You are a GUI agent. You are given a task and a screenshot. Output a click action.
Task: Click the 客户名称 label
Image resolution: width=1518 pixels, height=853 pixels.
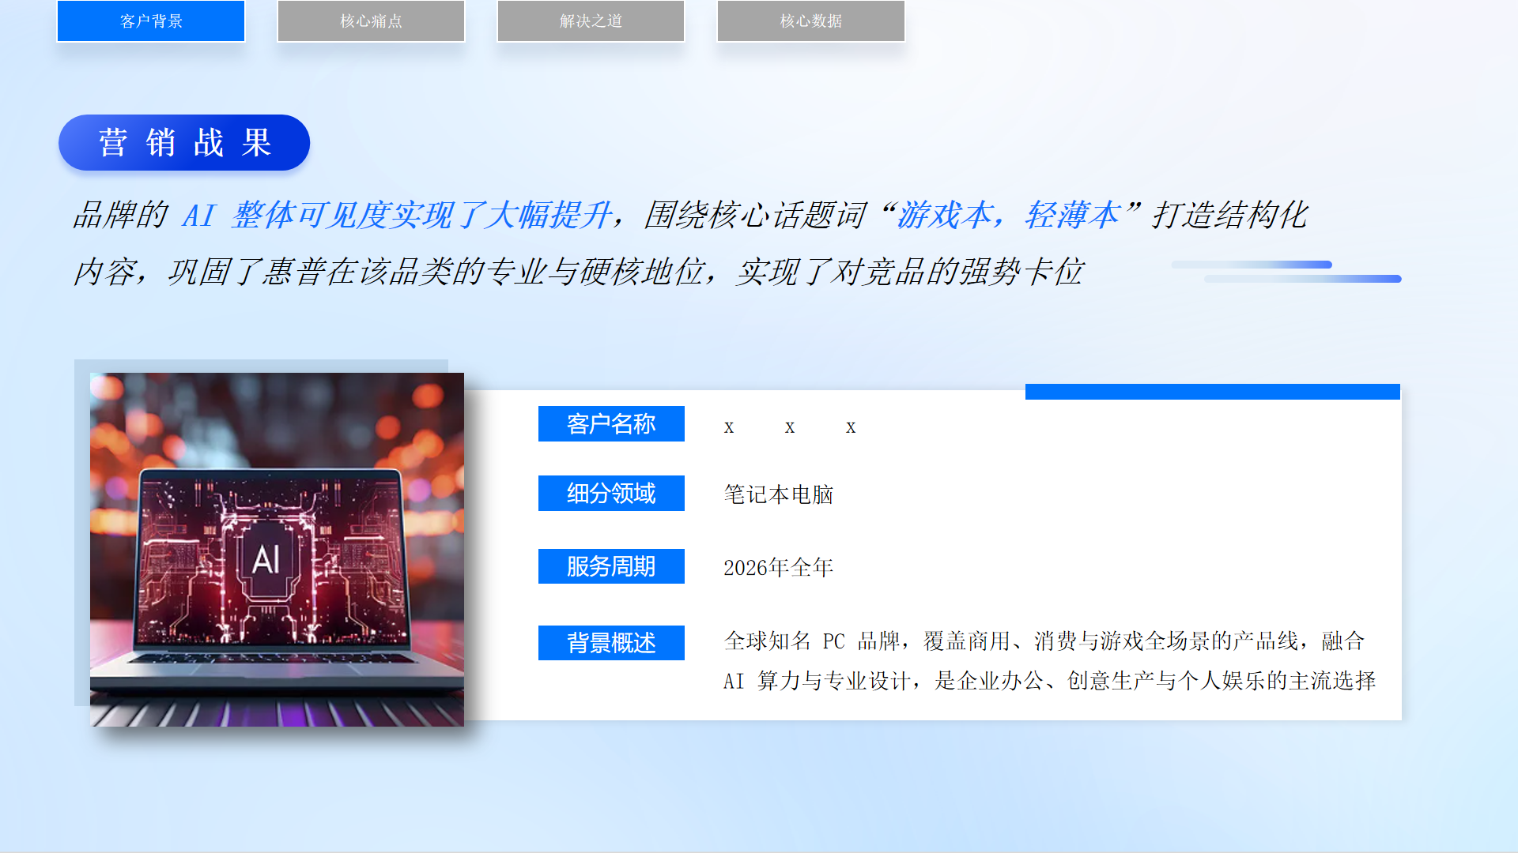click(x=611, y=424)
